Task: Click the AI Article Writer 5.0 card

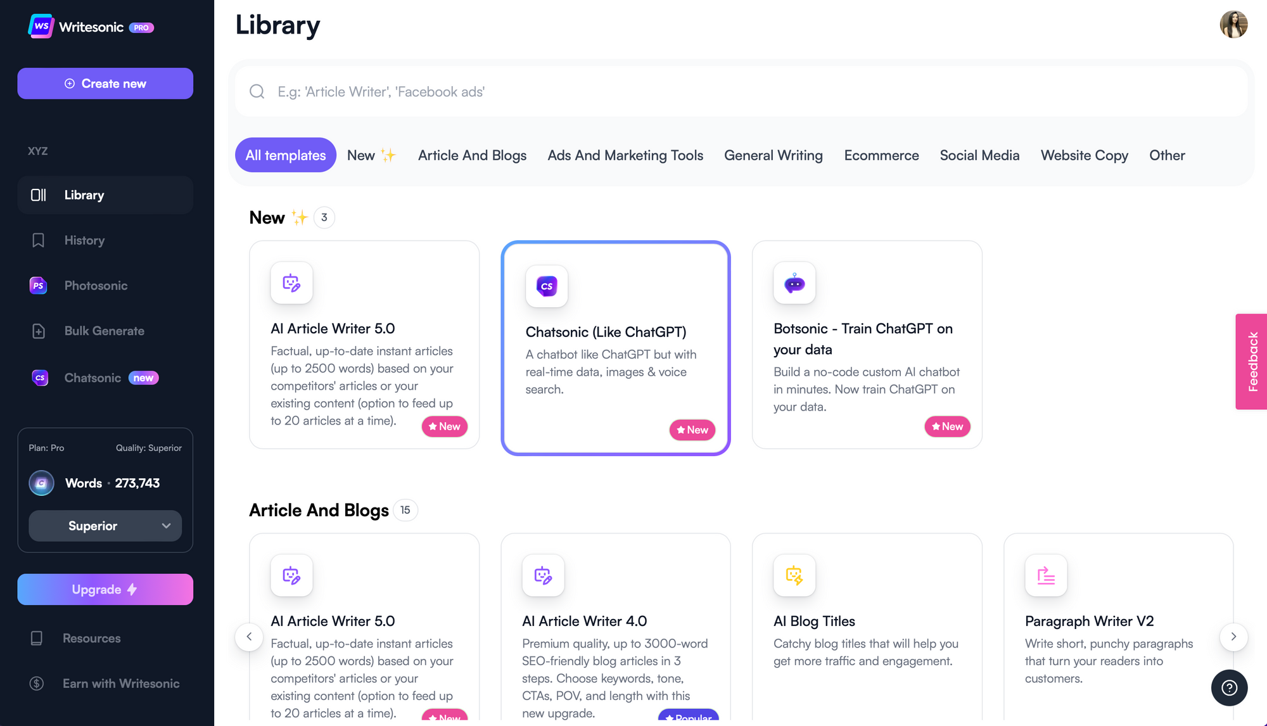Action: coord(364,345)
